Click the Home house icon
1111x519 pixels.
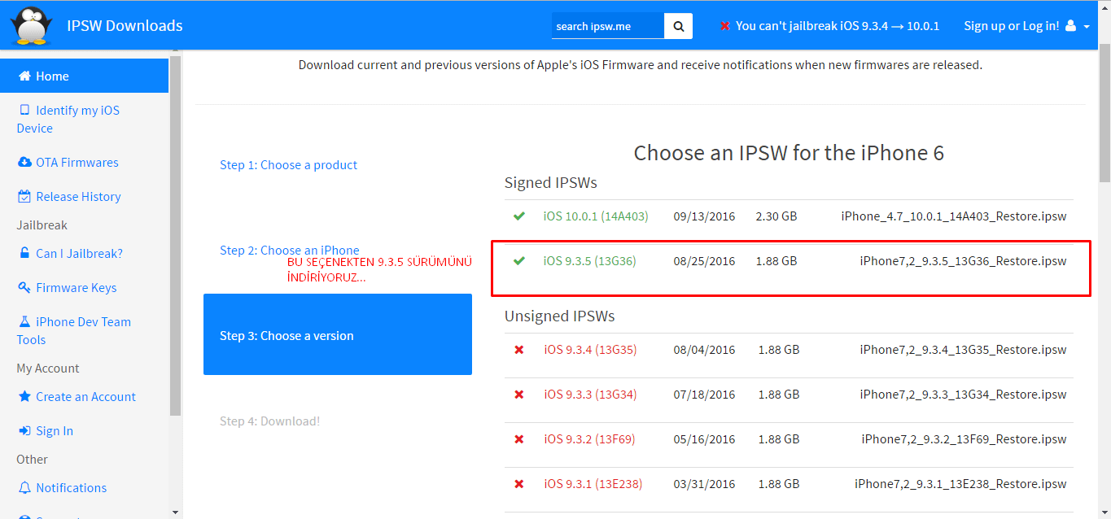pyautogui.click(x=24, y=76)
